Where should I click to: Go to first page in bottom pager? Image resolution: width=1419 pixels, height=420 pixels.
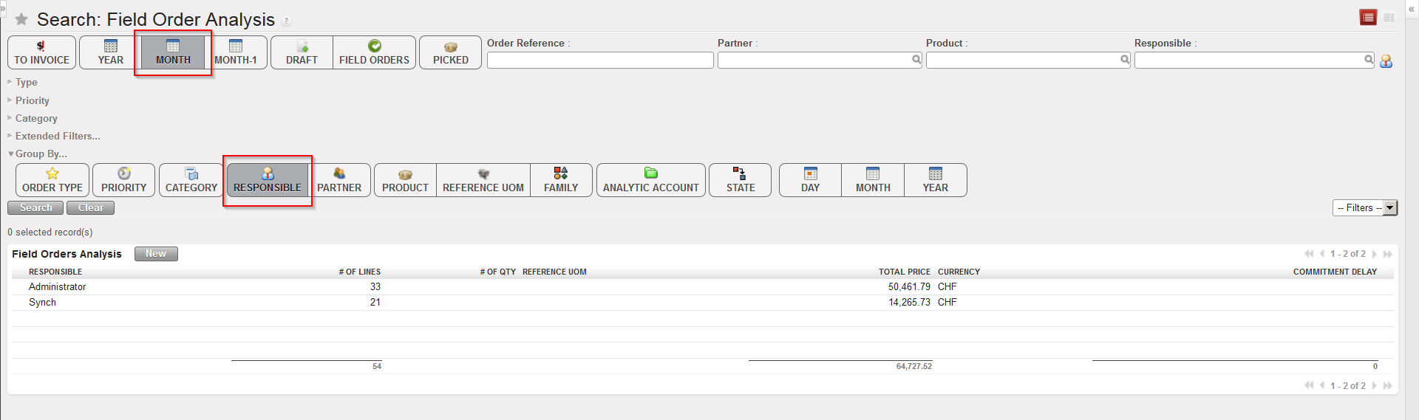point(1309,385)
